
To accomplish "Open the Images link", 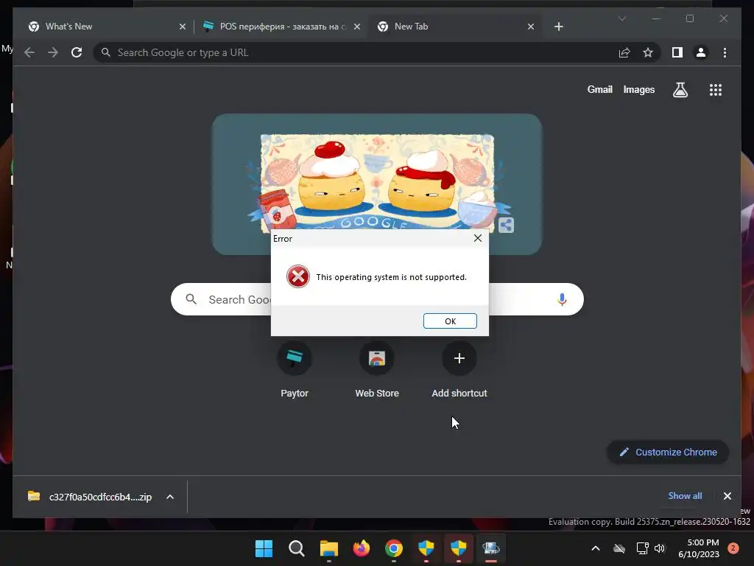I will 638,89.
